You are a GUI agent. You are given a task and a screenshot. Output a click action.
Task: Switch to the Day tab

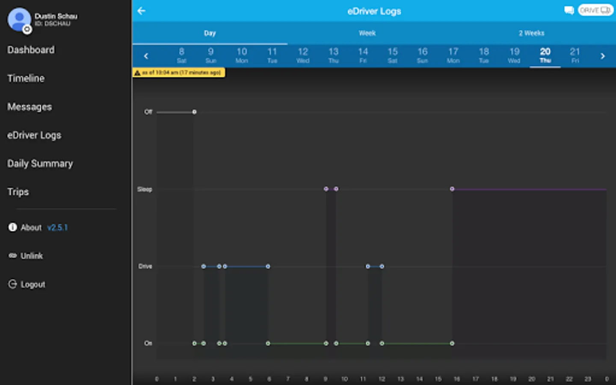coord(210,33)
